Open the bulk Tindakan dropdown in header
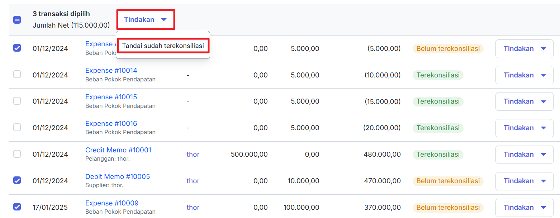 tap(146, 20)
